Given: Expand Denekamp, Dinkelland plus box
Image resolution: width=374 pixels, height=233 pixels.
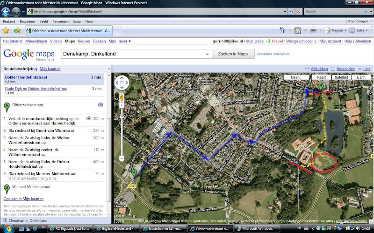Looking at the screenshot, I should tap(5, 220).
